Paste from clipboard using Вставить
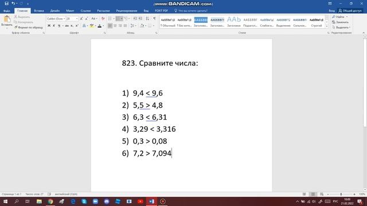 coord(7,21)
